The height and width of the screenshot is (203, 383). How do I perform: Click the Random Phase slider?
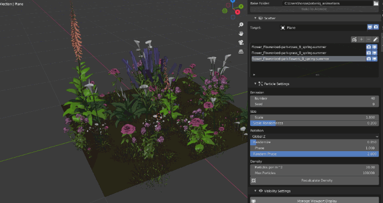coord(314,154)
